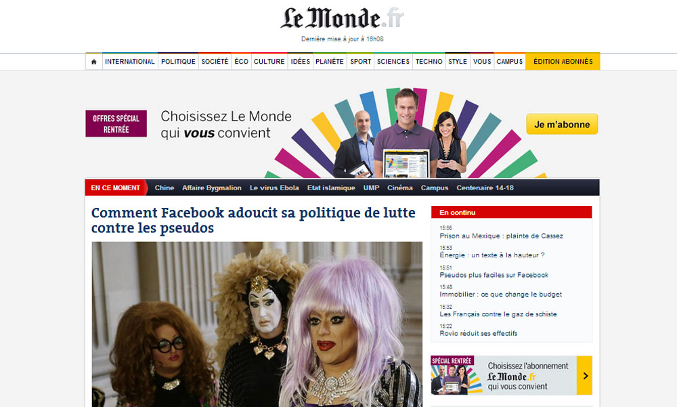Click the Le Monde.fr logo
This screenshot has width=677, height=407.
(342, 19)
